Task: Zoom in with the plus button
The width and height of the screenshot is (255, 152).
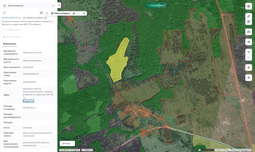Action: 249,52
